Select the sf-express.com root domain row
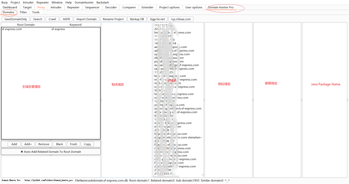 [51, 29]
